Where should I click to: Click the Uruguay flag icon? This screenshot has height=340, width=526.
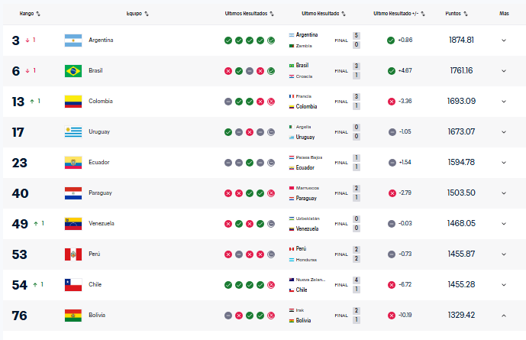(x=73, y=131)
